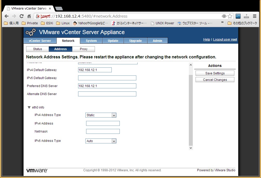261x178 pixels.
Task: Go back with the browser back arrow
Action: [x=6, y=16]
